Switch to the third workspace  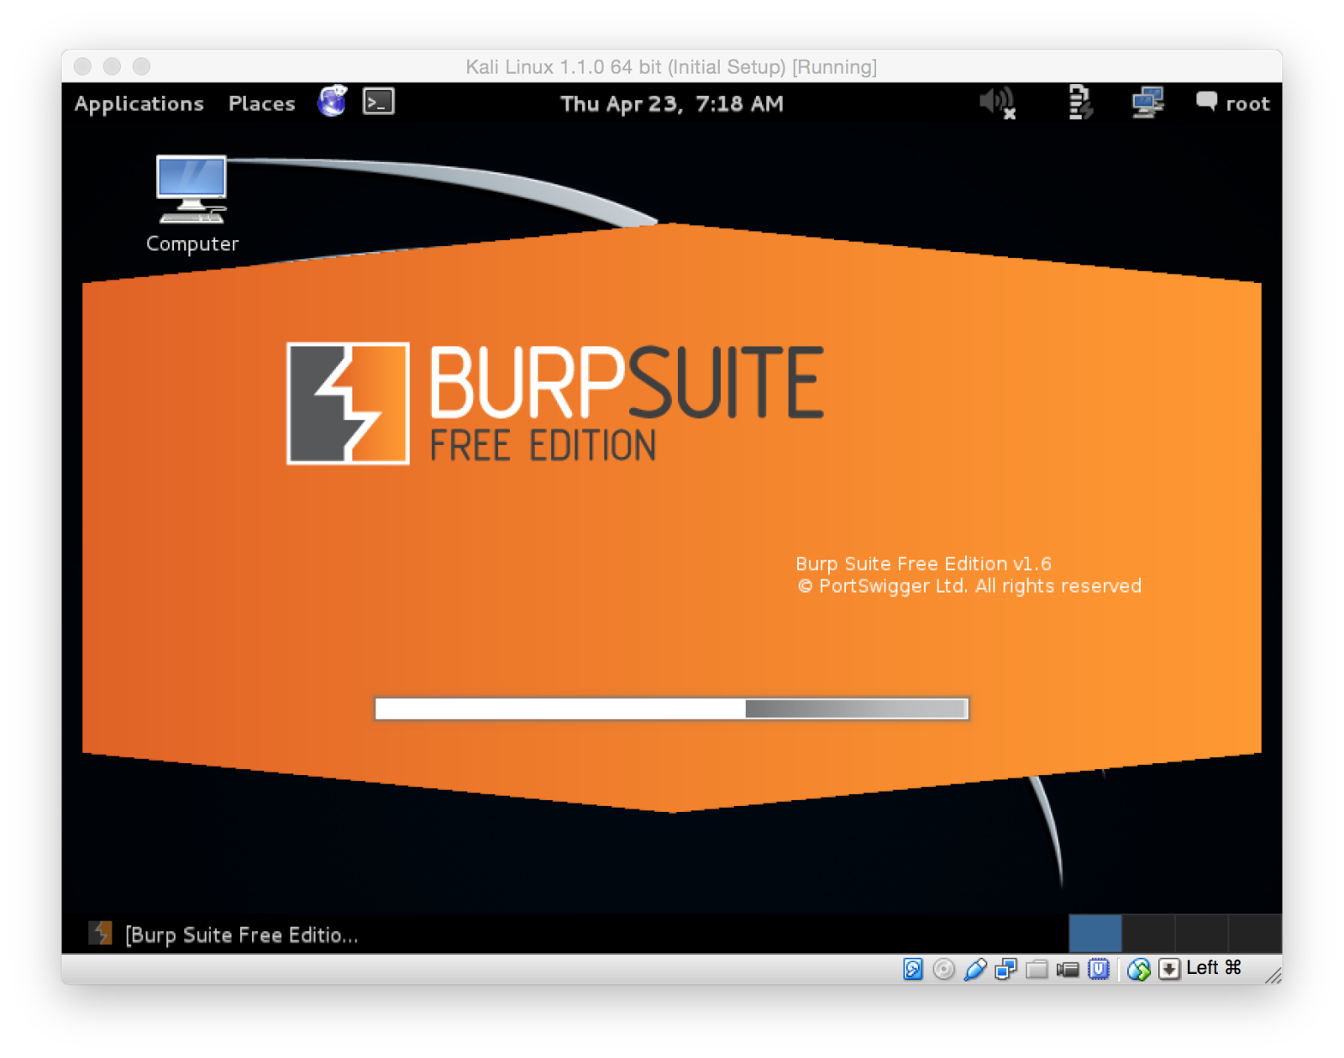(x=1201, y=934)
